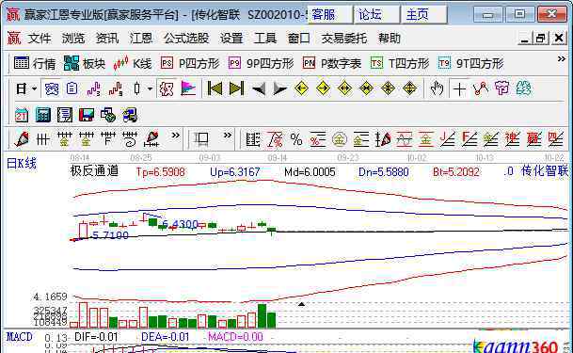Select the percent line drawing tool
Screen dimensions: 573x353
[x=296, y=139]
